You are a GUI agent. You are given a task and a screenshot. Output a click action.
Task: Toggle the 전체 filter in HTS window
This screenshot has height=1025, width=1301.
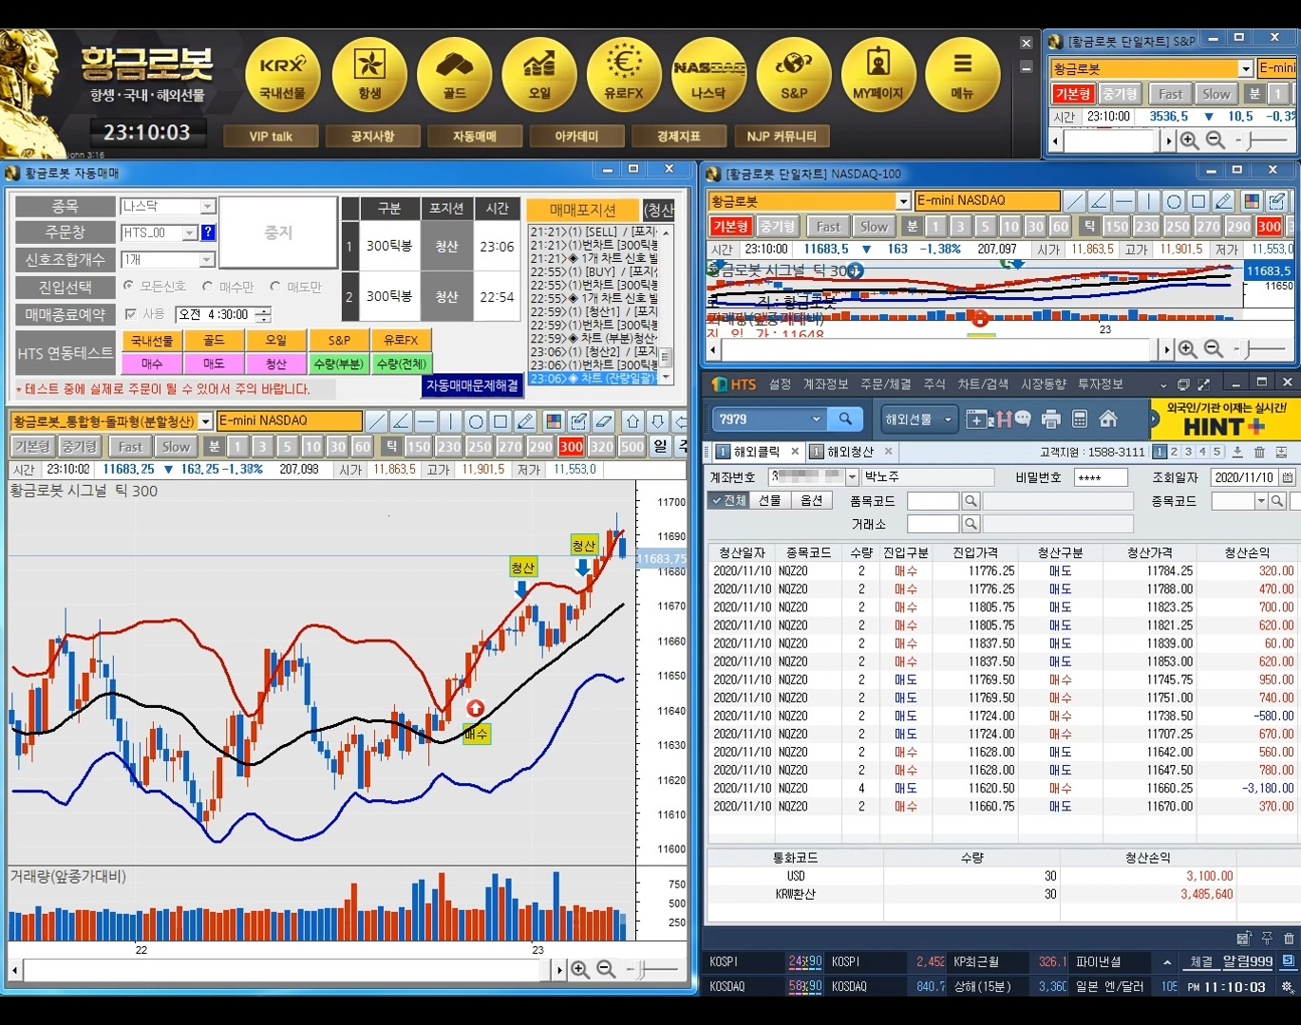coord(729,500)
